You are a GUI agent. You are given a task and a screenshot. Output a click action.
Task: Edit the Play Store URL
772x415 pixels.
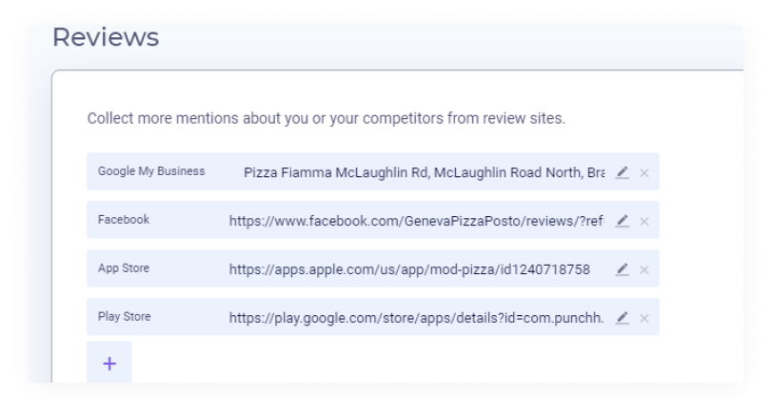pyautogui.click(x=622, y=318)
